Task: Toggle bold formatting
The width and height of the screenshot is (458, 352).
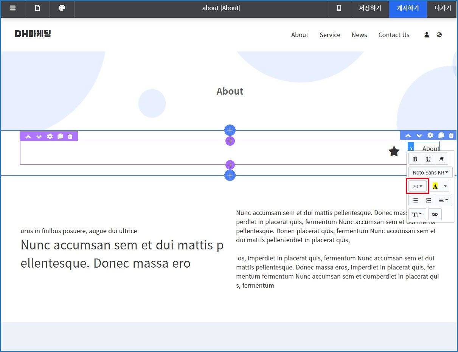Action: pyautogui.click(x=415, y=159)
